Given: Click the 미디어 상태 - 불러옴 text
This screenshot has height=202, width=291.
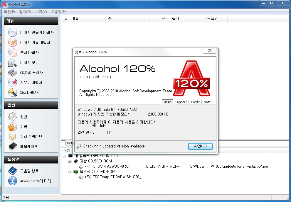Looking at the screenshot, I should tap(163, 167).
